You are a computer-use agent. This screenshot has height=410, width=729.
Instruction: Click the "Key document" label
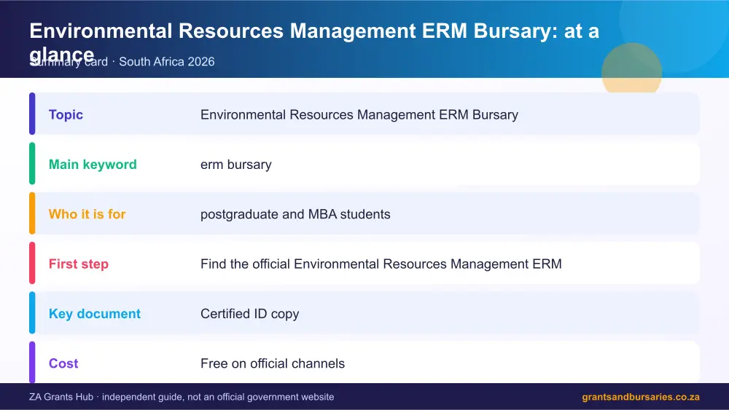click(x=94, y=313)
